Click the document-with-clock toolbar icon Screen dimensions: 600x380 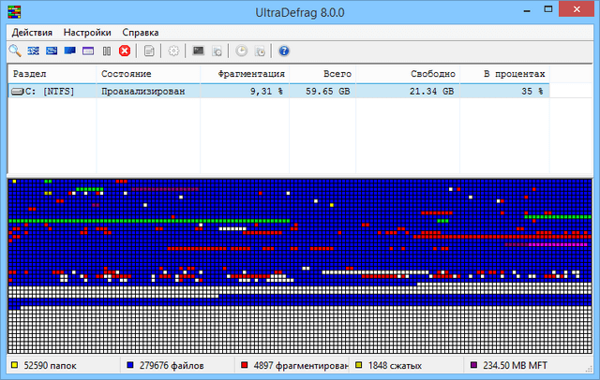pos(260,51)
